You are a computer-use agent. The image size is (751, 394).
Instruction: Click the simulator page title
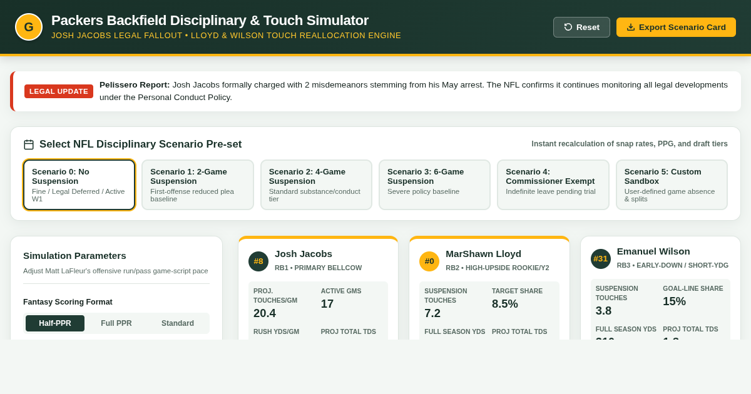coord(210,21)
